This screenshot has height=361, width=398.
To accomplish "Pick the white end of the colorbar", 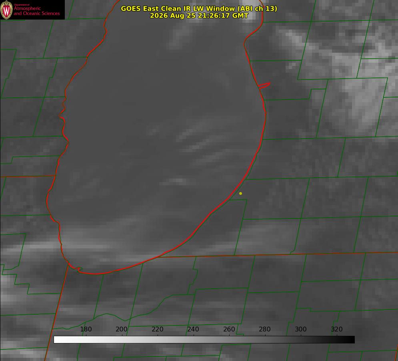I will (x=57, y=340).
